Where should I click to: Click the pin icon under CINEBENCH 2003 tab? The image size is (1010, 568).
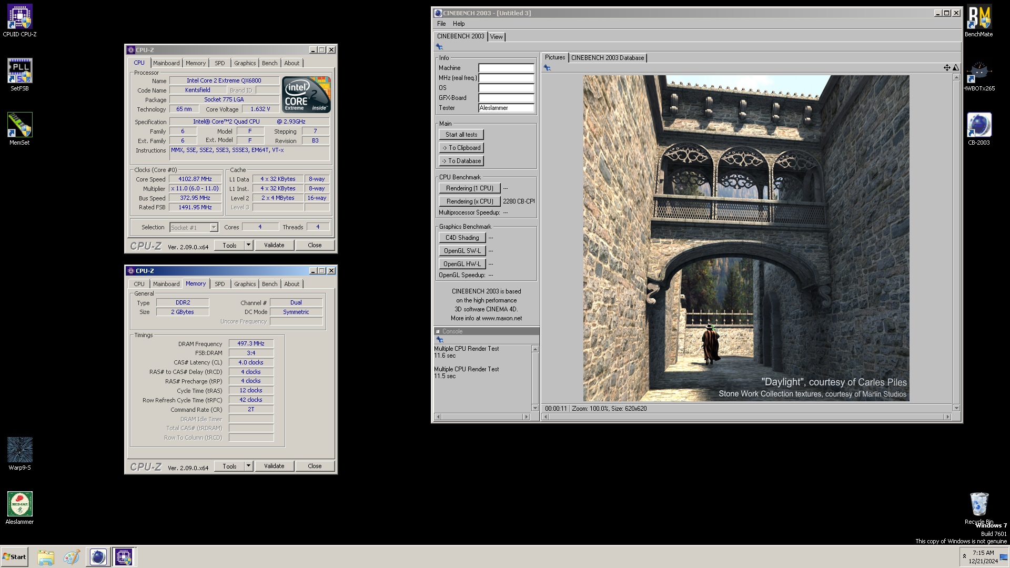439,47
